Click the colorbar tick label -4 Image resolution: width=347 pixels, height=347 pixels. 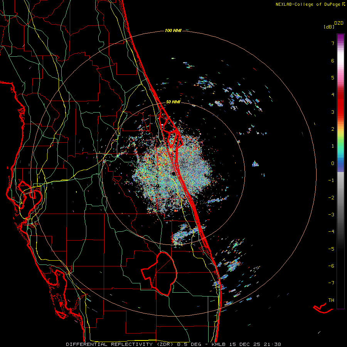[x=331, y=232]
